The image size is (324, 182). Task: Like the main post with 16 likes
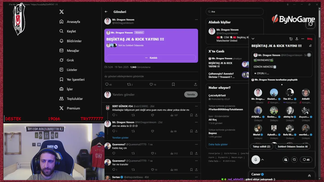(x=153, y=84)
